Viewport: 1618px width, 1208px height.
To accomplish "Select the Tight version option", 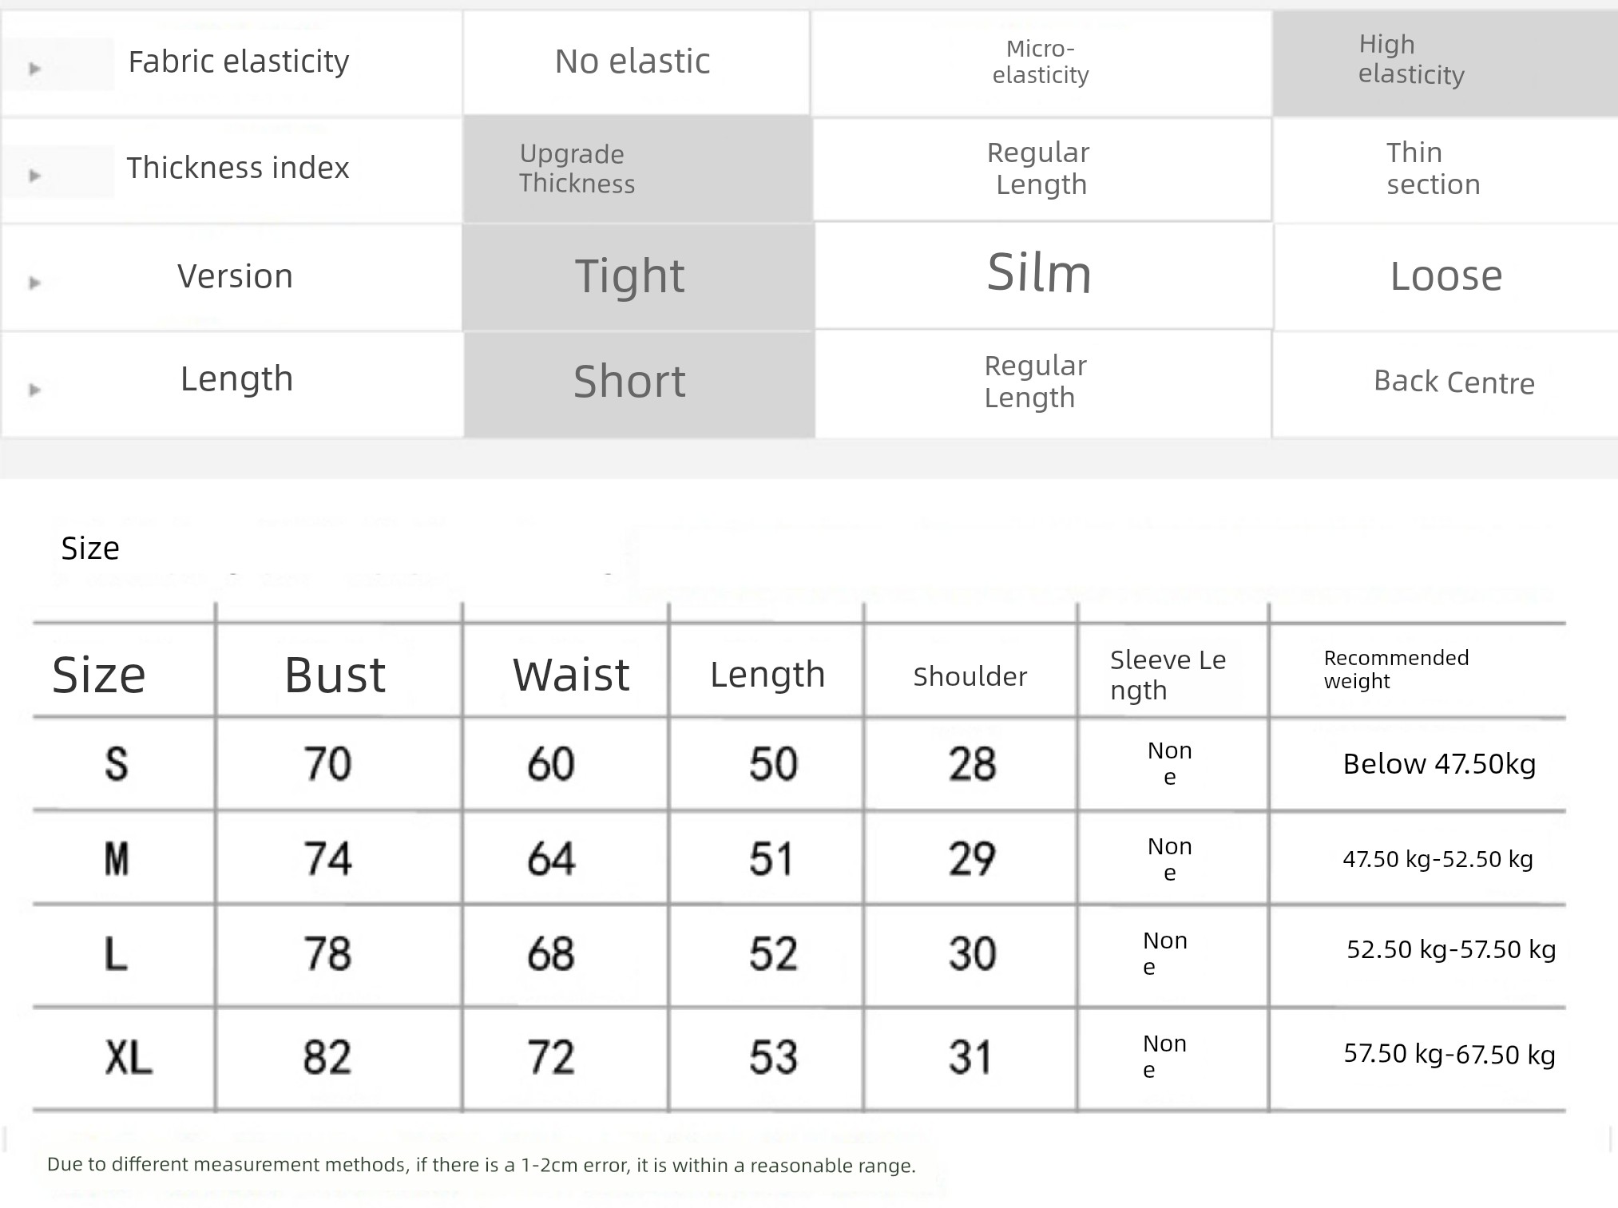I will tap(630, 276).
